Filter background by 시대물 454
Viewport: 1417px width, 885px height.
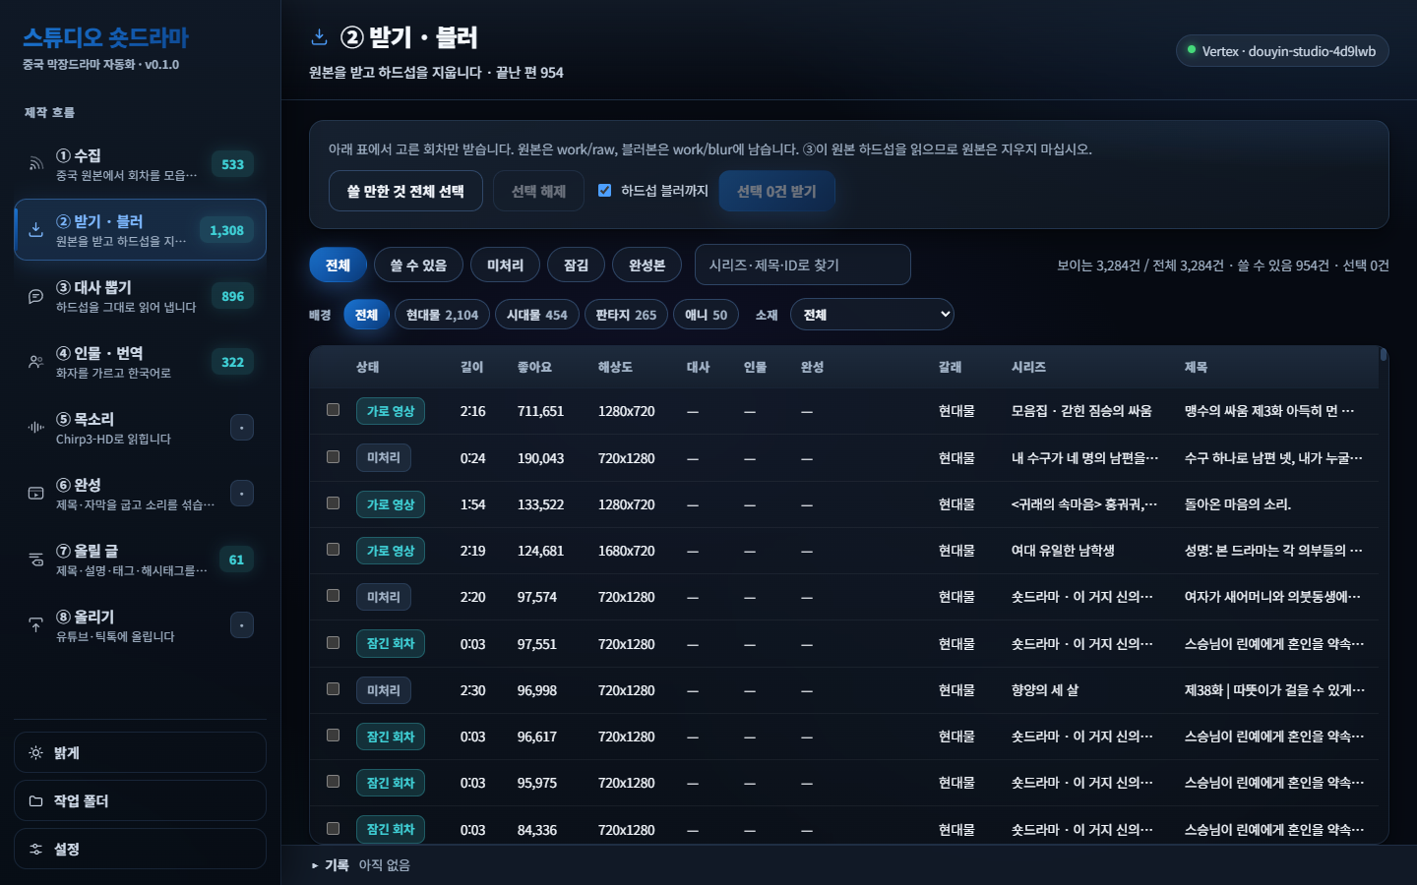[x=536, y=315]
